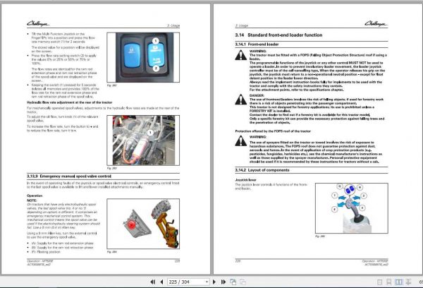This screenshot has width=423, height=288.
Task: Click the NOTE label on the left page
Action: point(32,200)
